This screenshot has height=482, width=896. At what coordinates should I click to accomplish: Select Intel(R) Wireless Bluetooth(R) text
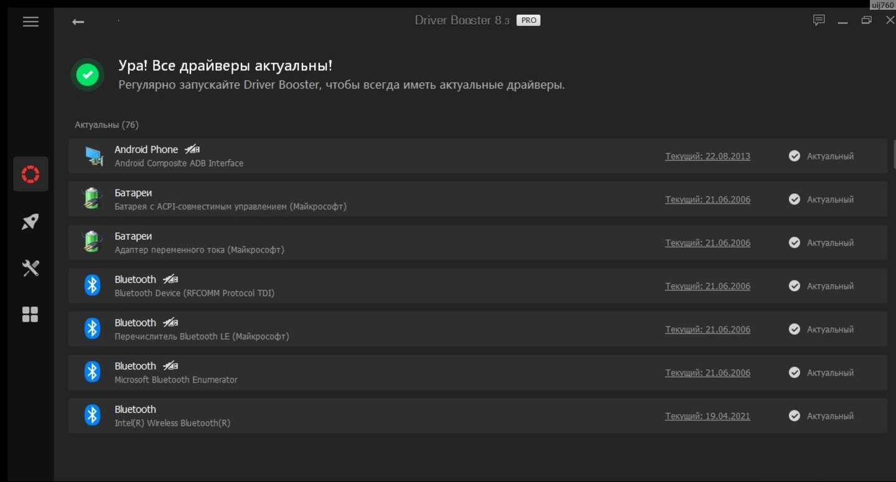click(172, 423)
